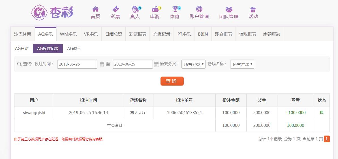This screenshot has height=159, width=338.
Task: Open 团队管理 team icon
Action: tap(229, 10)
